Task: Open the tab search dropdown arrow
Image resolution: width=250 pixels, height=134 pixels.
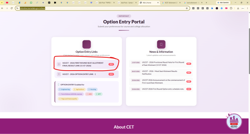Action: (2, 3)
